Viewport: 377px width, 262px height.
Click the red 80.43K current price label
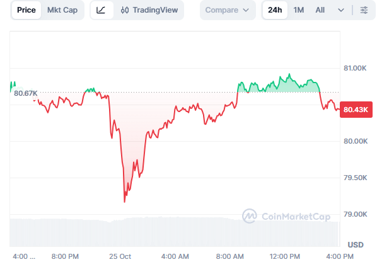tap(356, 110)
